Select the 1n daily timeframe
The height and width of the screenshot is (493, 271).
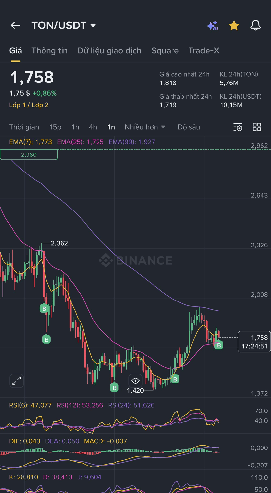[x=111, y=127]
